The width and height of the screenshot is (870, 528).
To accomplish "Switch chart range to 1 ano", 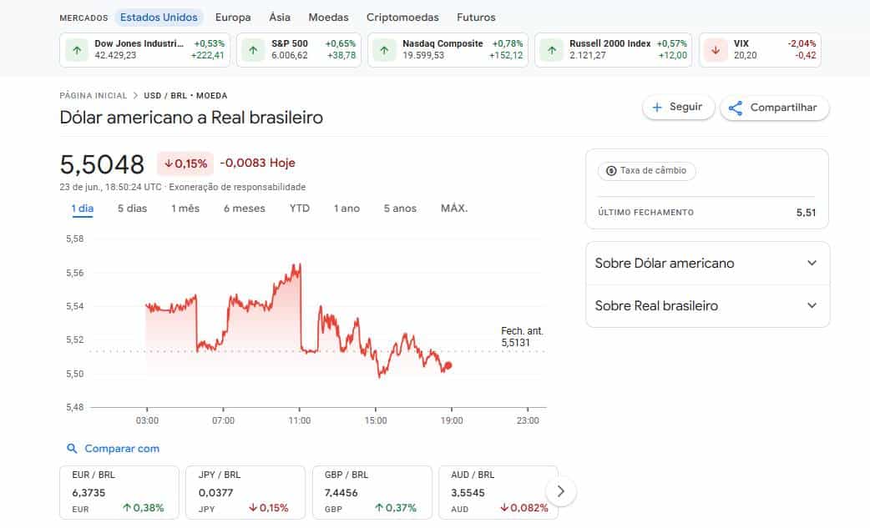I will click(x=346, y=208).
